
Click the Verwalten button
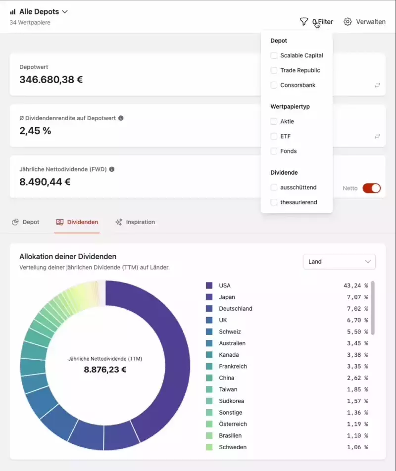pos(365,22)
